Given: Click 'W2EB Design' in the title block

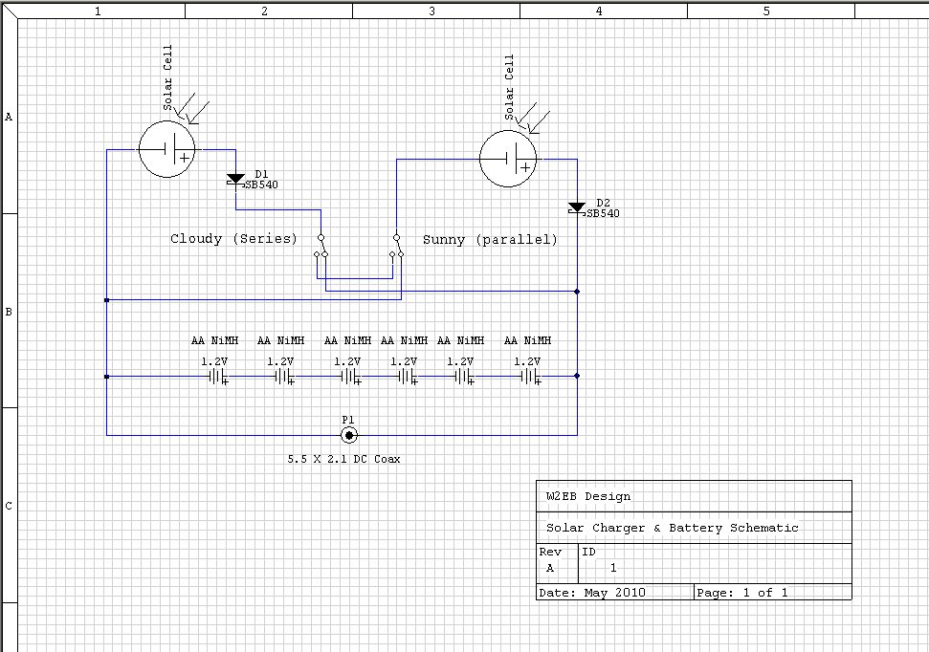Looking at the screenshot, I should pos(588,496).
